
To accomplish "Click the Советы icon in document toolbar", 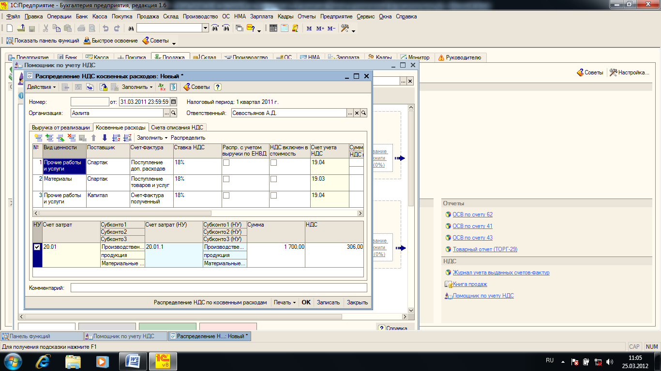I will (x=196, y=87).
